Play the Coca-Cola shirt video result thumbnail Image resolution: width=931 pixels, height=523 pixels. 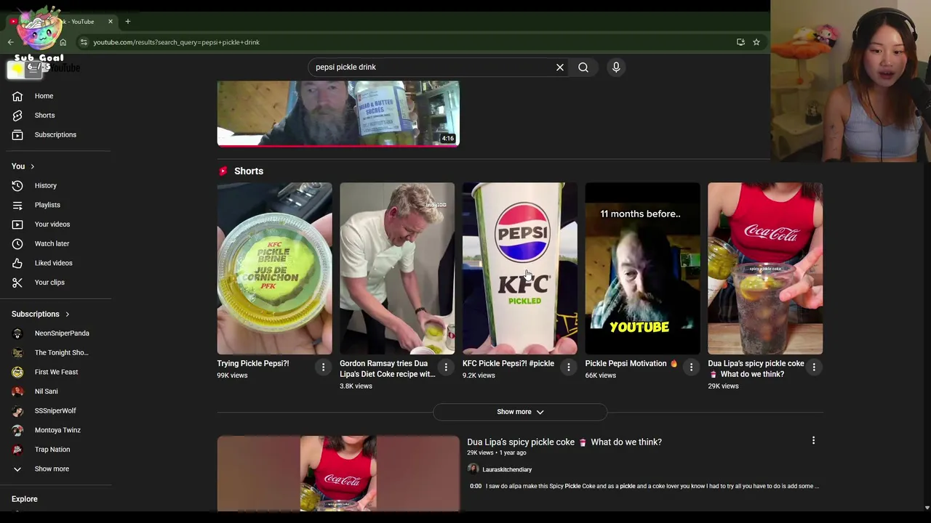pos(338,473)
